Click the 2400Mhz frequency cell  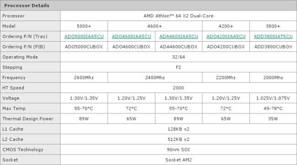click(x=155, y=78)
